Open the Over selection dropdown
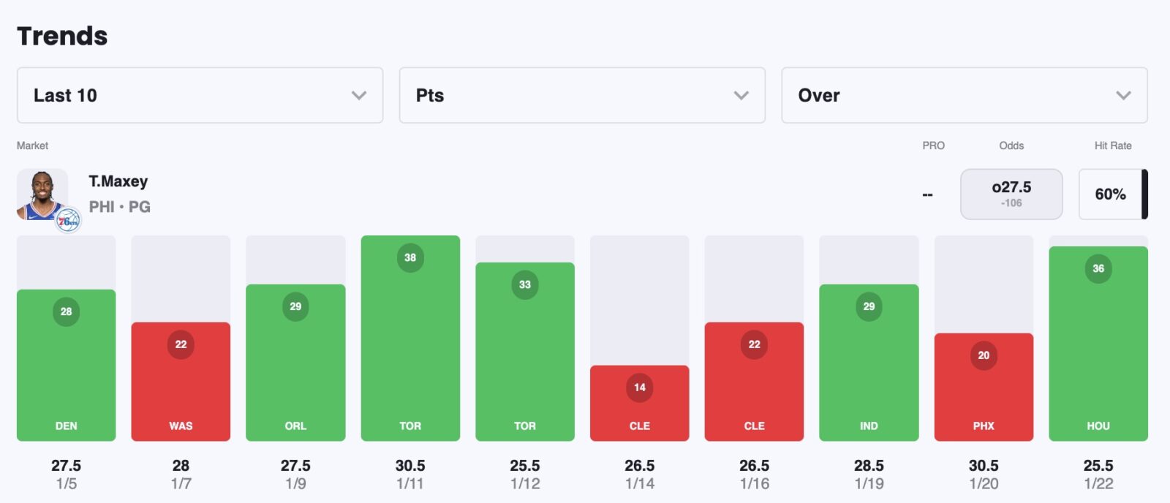This screenshot has width=1170, height=503. click(964, 96)
